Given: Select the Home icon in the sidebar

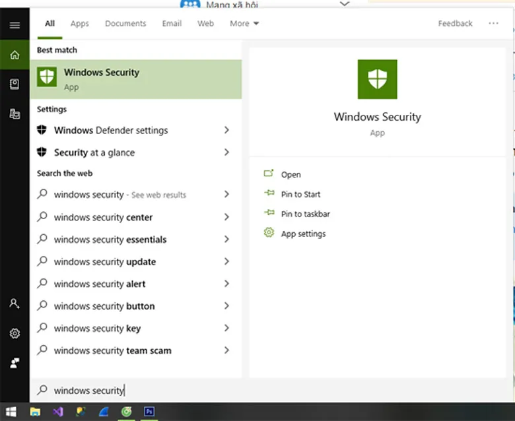Looking at the screenshot, I should pos(15,55).
